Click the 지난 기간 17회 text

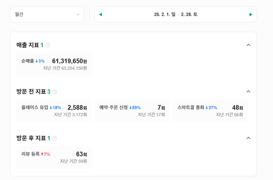[x=151, y=115]
